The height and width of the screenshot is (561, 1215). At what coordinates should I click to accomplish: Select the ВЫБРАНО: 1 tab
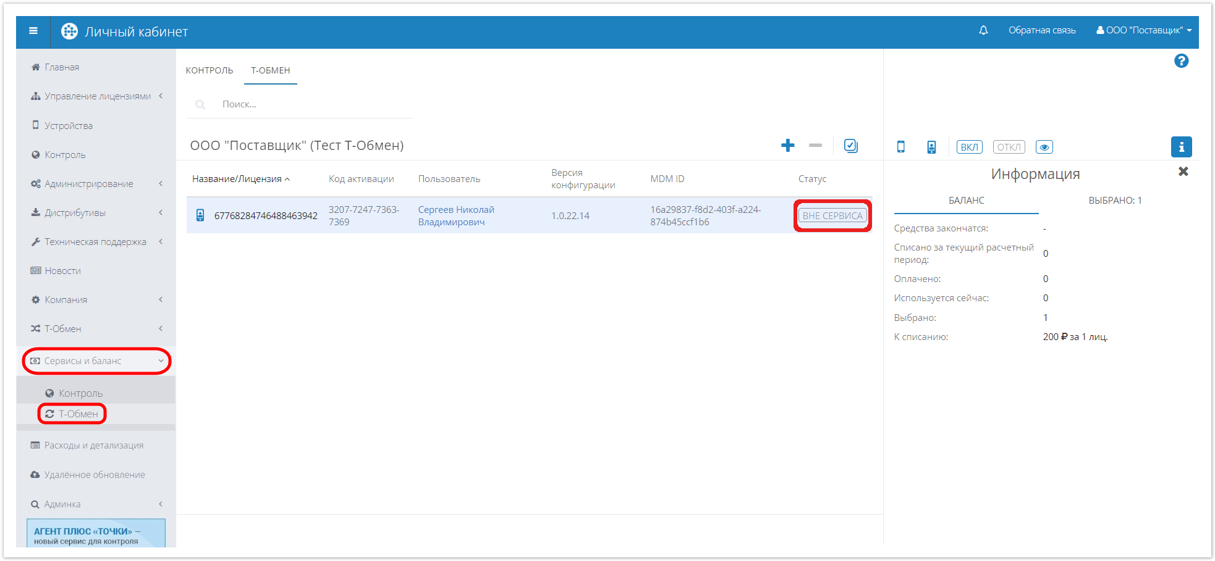[x=1115, y=201]
